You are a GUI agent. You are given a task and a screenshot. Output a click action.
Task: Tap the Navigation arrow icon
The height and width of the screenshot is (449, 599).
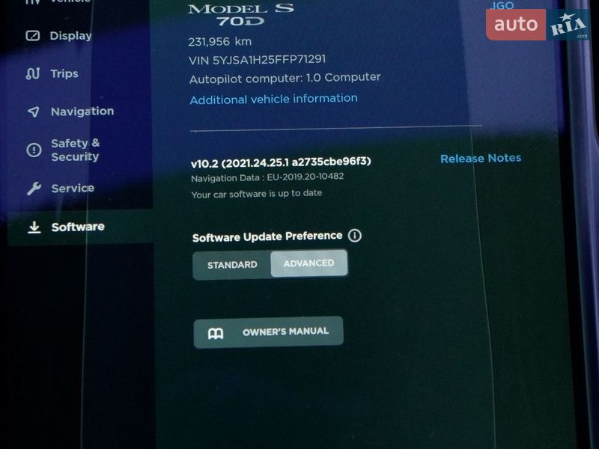tap(33, 112)
